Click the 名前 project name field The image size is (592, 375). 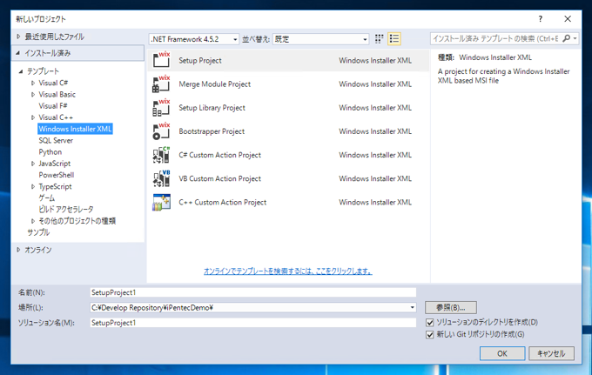tap(253, 292)
